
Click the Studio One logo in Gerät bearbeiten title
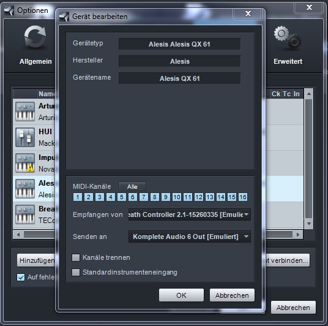point(64,17)
